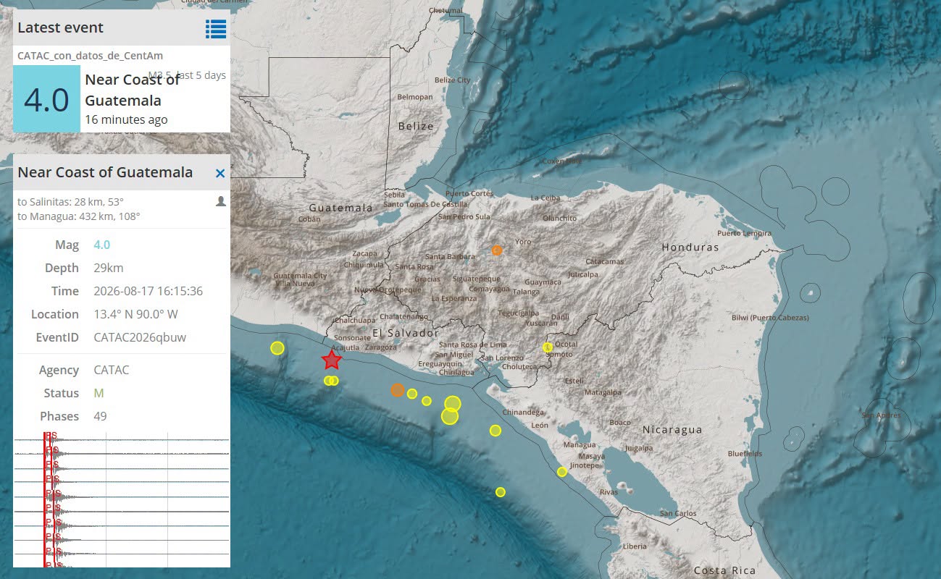Viewport: 941px width, 579px height.
Task: Click the CATAC_con_datos_de_CentAm label
Action: click(90, 55)
